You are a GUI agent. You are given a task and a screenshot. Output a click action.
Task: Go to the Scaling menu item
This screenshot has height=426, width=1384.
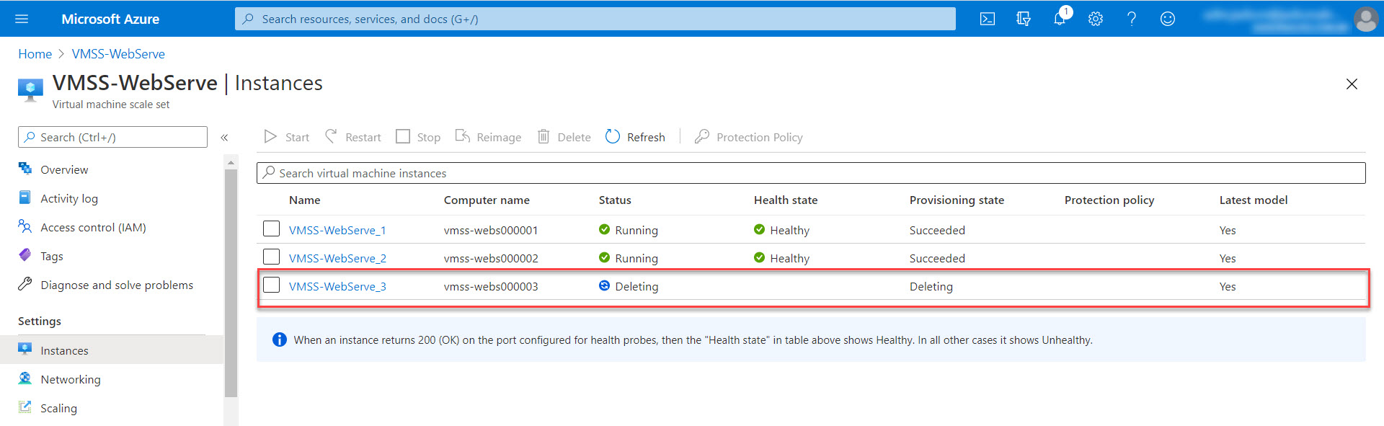(x=58, y=408)
